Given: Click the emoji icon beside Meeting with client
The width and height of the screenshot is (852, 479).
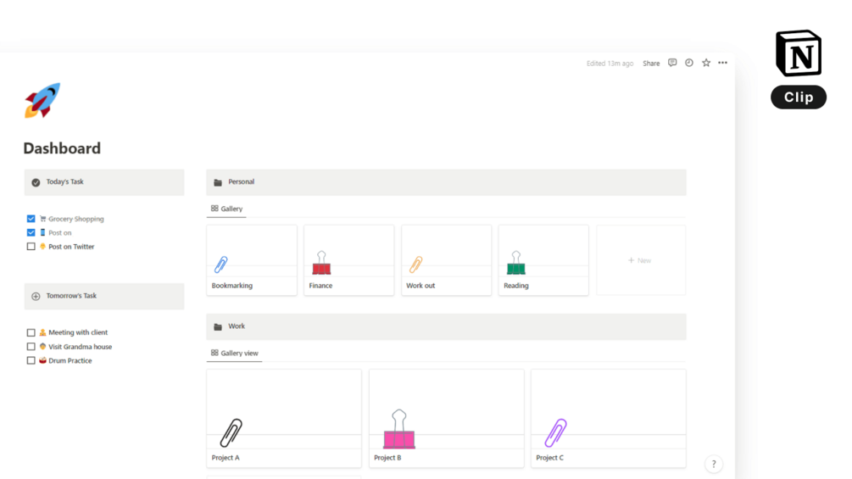Looking at the screenshot, I should 43,332.
